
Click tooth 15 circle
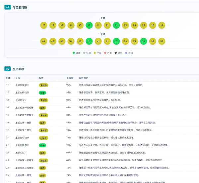point(62,25)
